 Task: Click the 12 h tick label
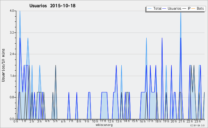(x=111, y=121)
